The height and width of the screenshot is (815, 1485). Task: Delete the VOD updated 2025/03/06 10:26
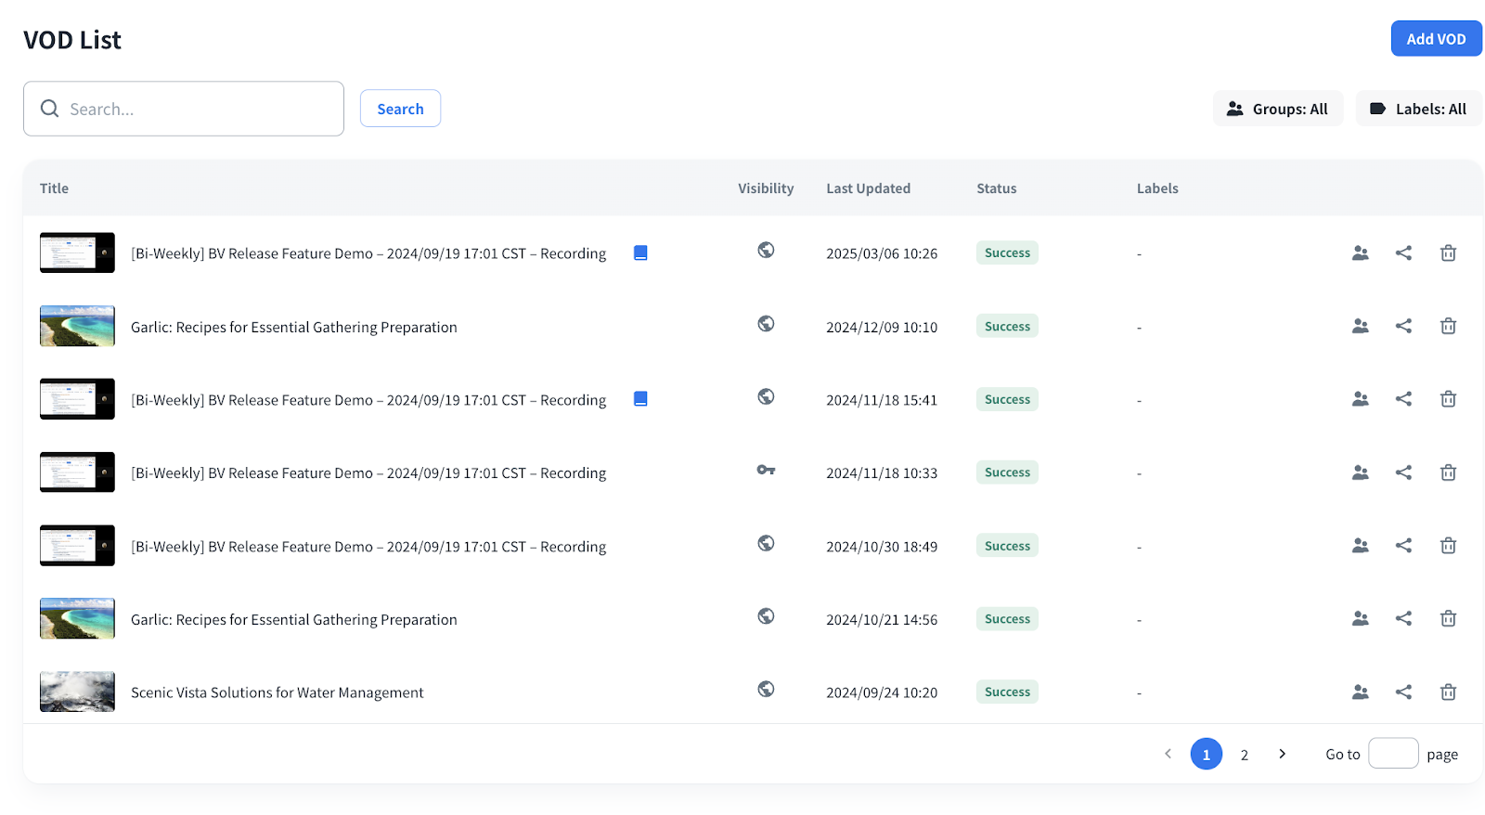pos(1447,253)
